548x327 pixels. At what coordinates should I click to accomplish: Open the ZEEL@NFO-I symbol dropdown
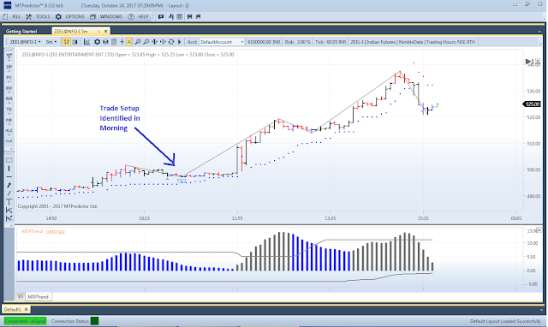tap(25, 42)
